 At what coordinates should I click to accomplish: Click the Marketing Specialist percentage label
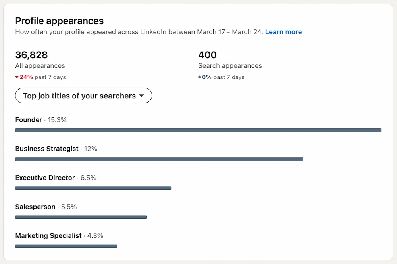pyautogui.click(x=95, y=235)
